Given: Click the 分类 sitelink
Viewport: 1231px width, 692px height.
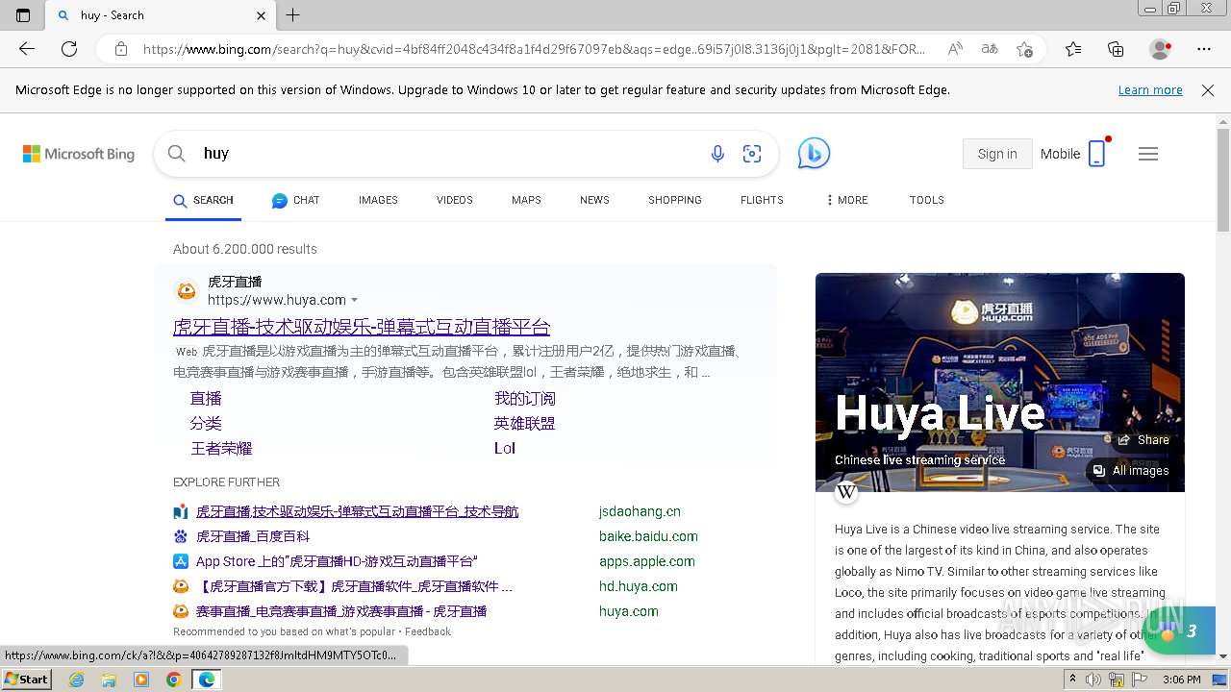Looking at the screenshot, I should coord(206,423).
